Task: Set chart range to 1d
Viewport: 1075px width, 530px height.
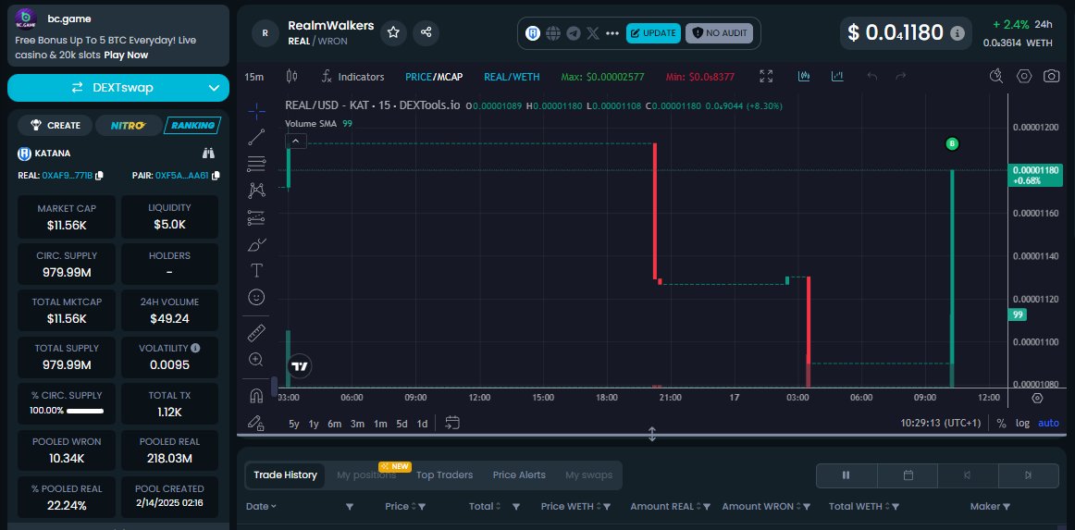Action: 422,424
